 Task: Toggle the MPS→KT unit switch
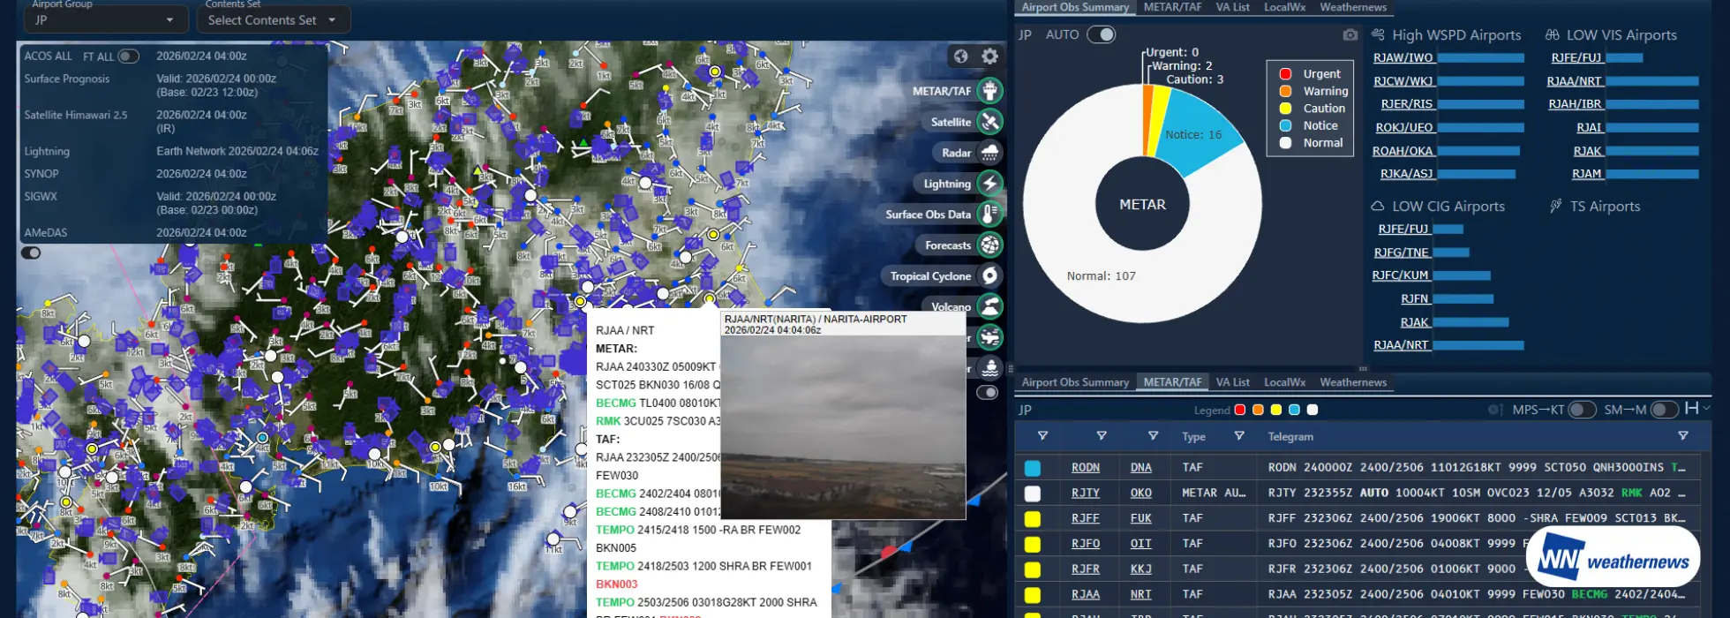[1582, 410]
